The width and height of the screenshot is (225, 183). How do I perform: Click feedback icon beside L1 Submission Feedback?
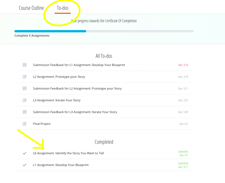(25, 65)
